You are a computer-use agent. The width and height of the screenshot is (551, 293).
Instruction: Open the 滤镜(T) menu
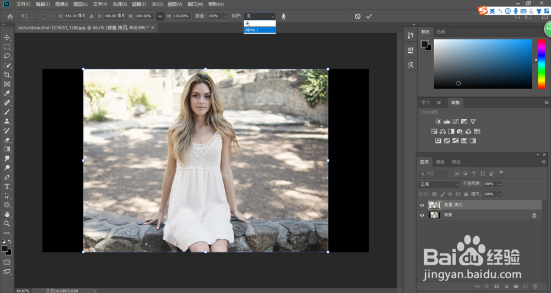(139, 4)
